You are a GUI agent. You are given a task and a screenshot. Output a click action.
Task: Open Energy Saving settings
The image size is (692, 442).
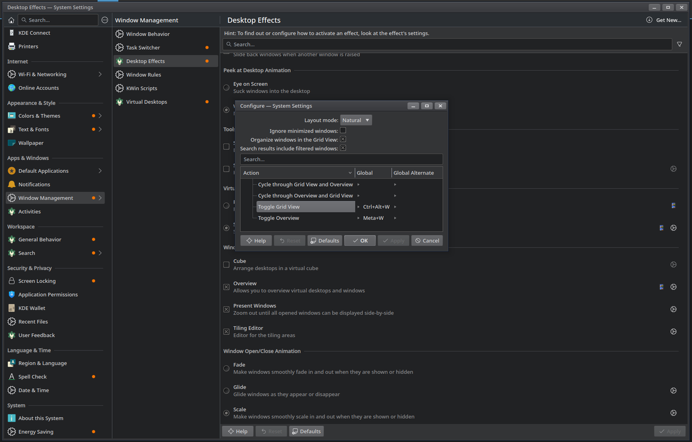55,432
